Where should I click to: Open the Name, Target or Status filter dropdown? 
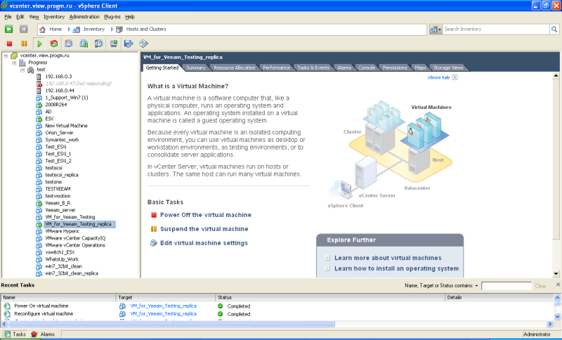[476, 286]
